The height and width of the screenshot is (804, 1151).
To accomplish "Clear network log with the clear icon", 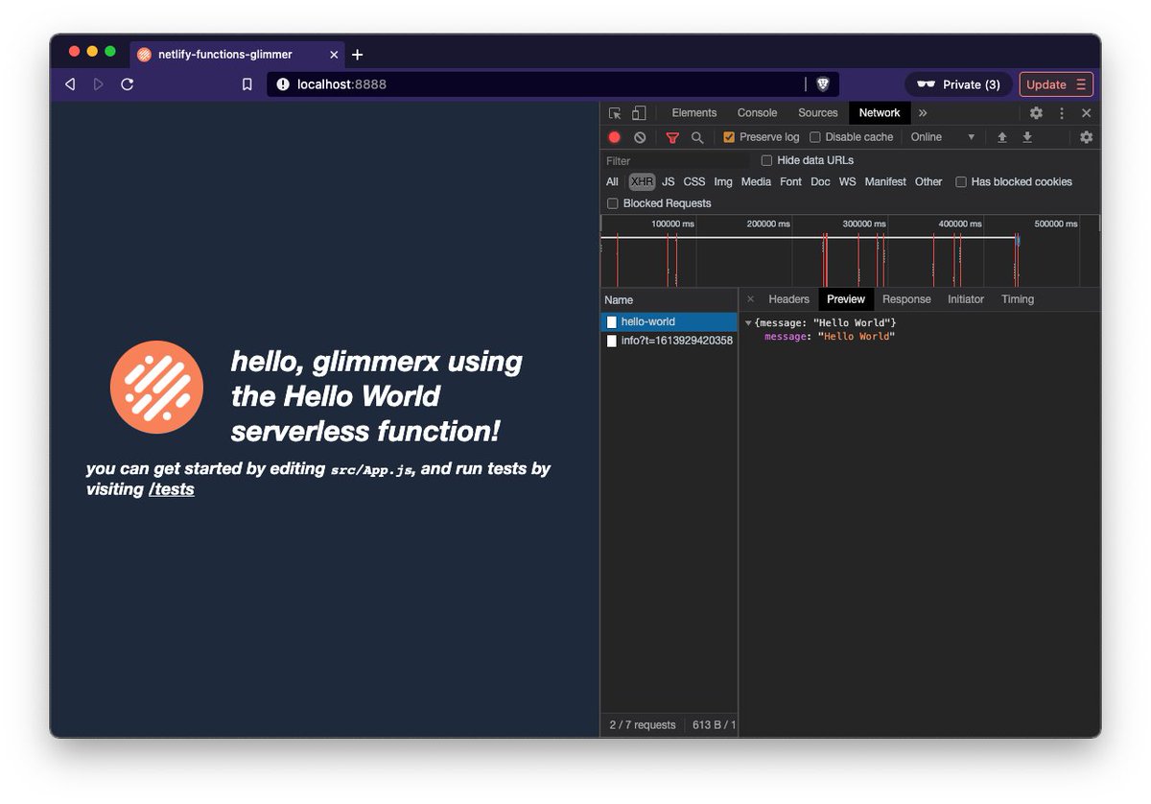I will [x=640, y=137].
